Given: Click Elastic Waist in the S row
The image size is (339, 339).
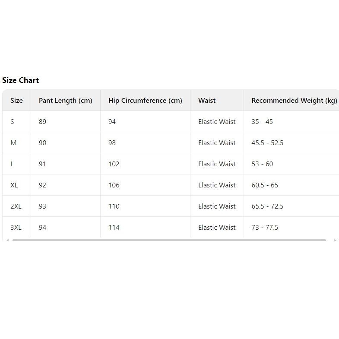Looking at the screenshot, I should [217, 121].
